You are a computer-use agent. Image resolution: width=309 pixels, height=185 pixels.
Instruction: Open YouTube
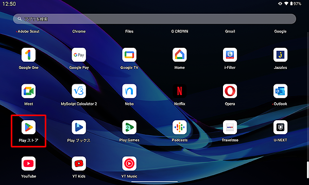(x=28, y=163)
